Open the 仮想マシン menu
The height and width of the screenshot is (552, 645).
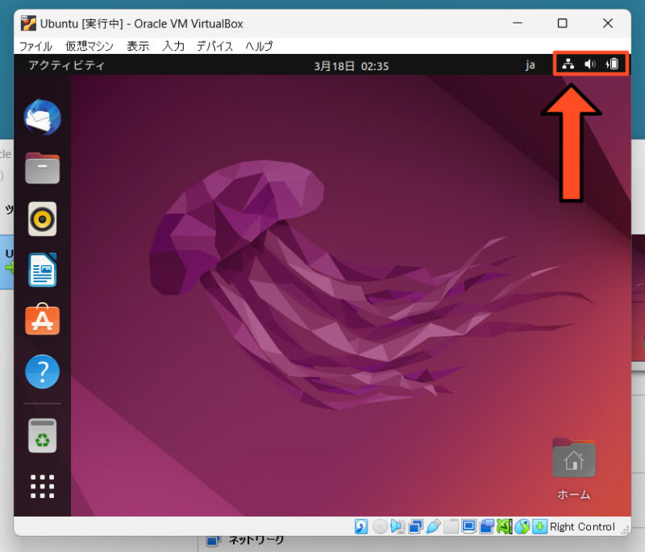[89, 46]
